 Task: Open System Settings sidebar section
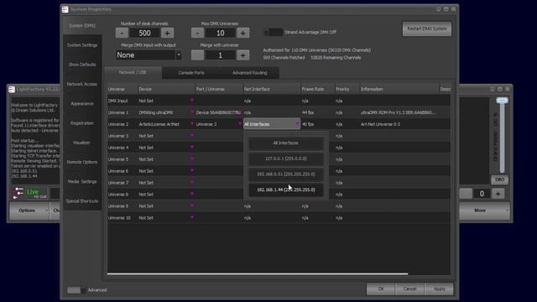click(x=82, y=45)
